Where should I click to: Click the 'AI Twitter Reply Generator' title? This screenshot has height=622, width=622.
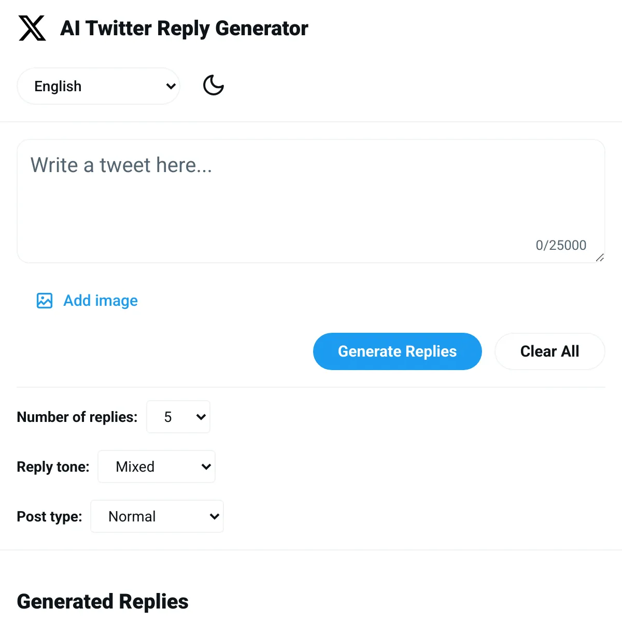(184, 28)
